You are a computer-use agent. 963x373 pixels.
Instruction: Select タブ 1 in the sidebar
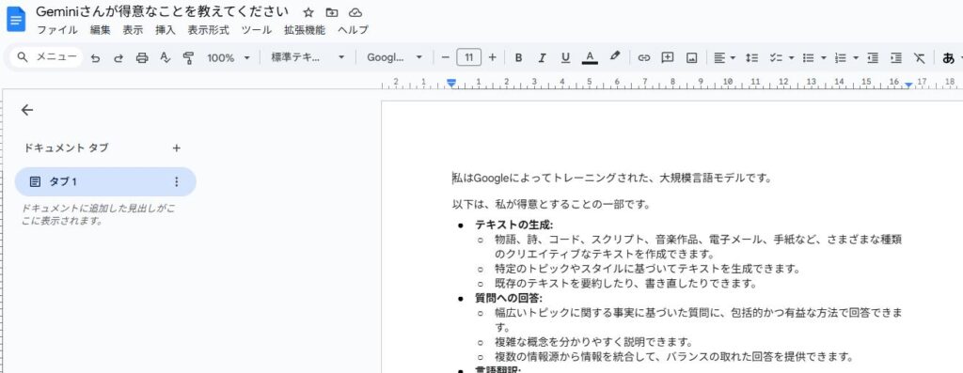click(x=105, y=181)
